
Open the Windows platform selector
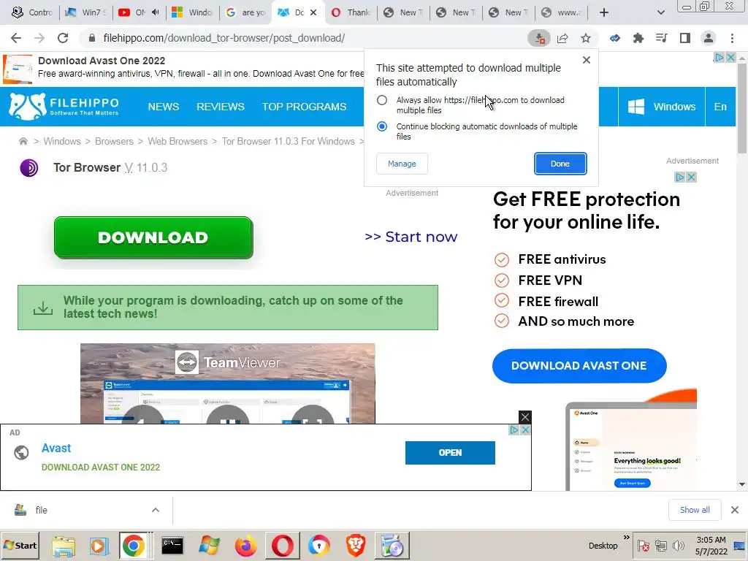661,107
